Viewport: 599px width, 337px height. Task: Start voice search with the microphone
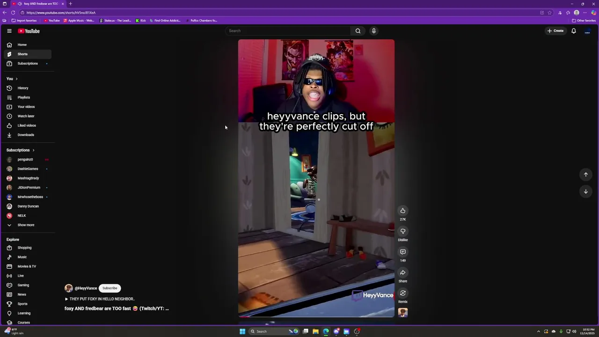pyautogui.click(x=374, y=31)
